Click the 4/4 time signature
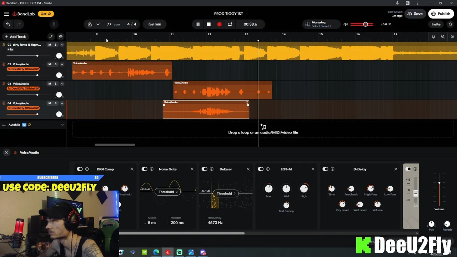The image size is (457, 257). (x=132, y=24)
